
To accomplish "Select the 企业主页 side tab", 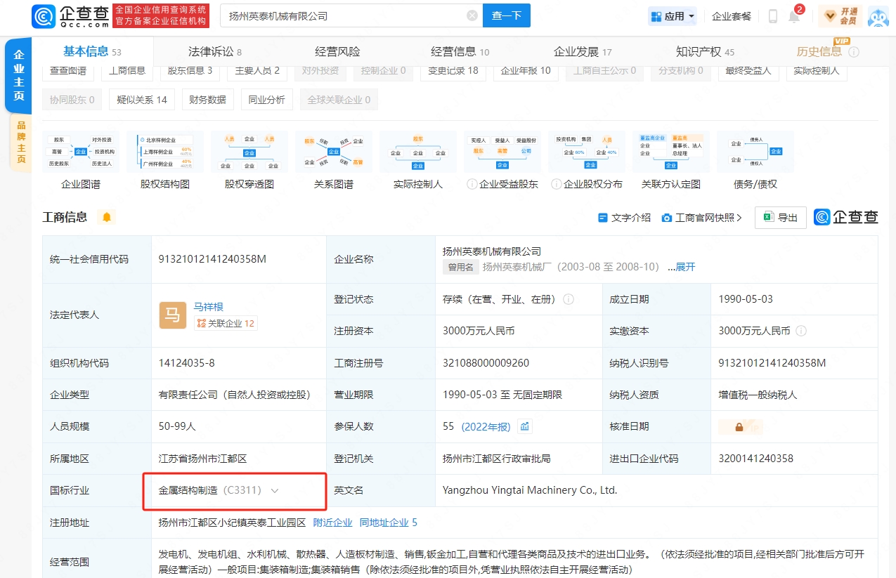I will [x=18, y=76].
